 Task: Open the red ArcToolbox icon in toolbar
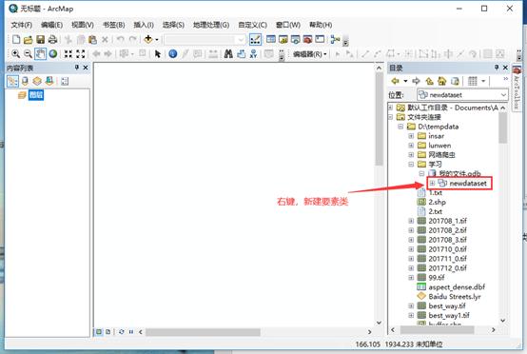pos(307,39)
